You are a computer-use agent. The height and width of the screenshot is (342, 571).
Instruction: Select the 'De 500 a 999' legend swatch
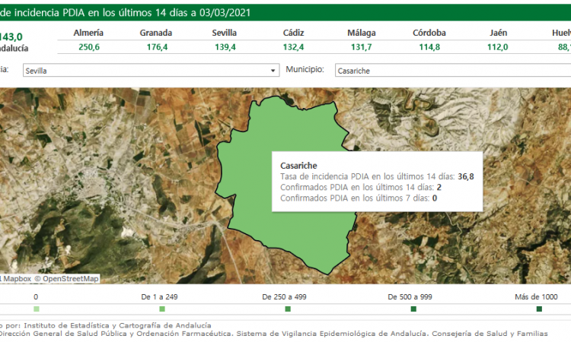pyautogui.click(x=413, y=309)
